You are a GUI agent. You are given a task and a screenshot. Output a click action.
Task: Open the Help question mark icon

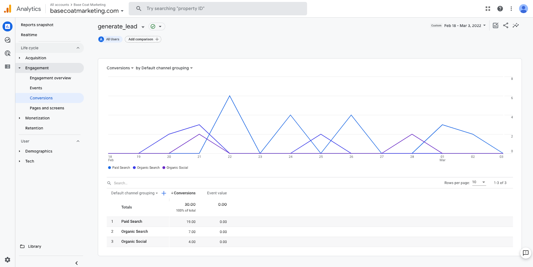pos(500,9)
